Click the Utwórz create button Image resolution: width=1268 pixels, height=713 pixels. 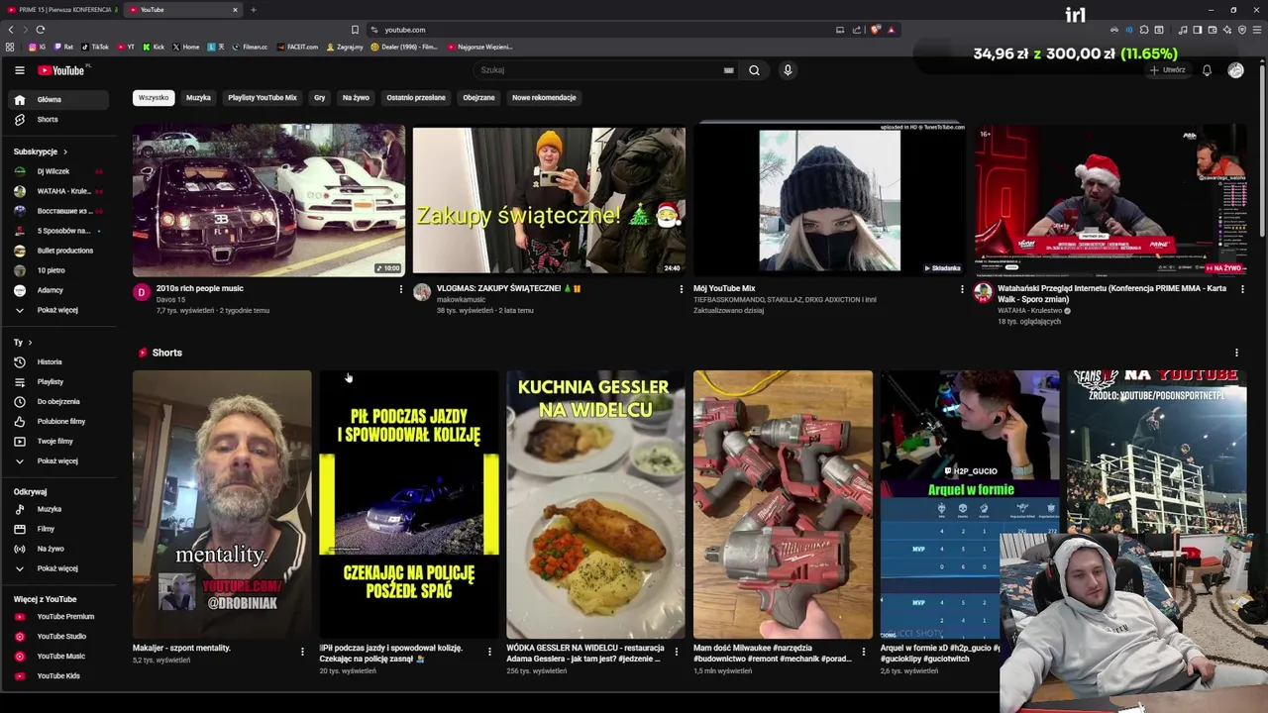tap(1168, 70)
